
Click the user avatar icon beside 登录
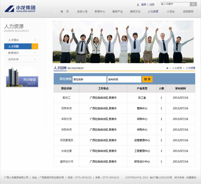point(138,5)
